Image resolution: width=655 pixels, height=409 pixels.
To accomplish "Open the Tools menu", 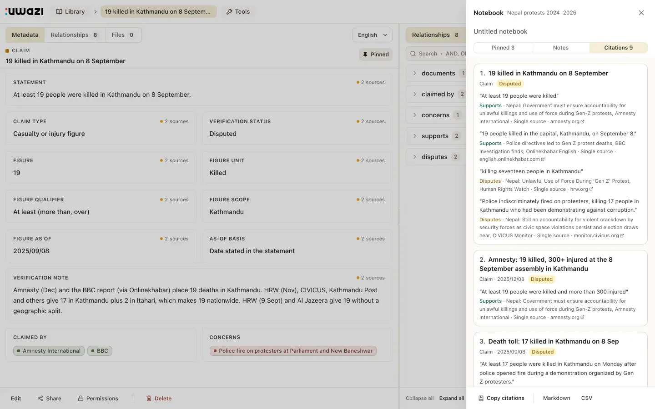I will [x=238, y=12].
